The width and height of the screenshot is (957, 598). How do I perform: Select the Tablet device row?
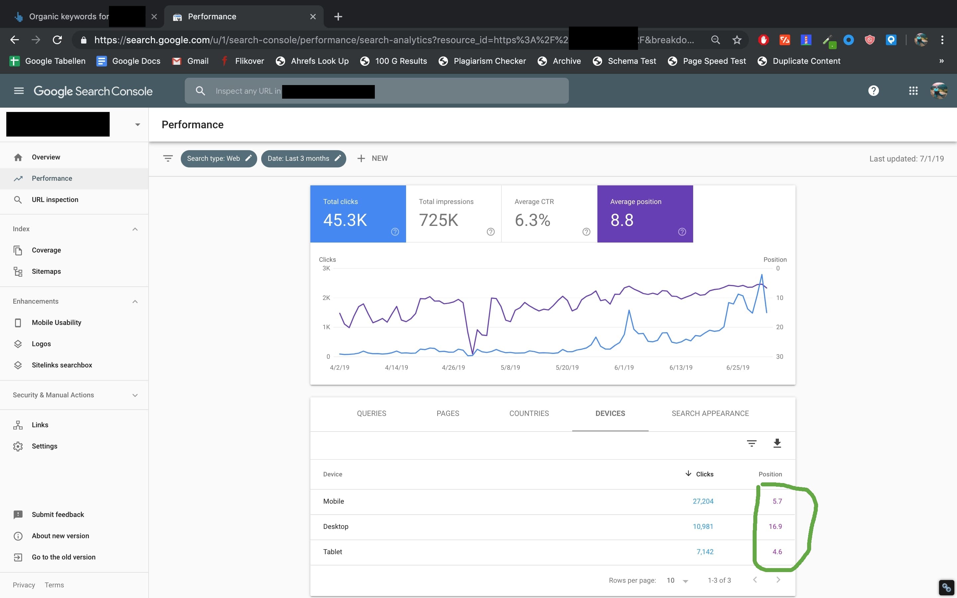coord(553,552)
